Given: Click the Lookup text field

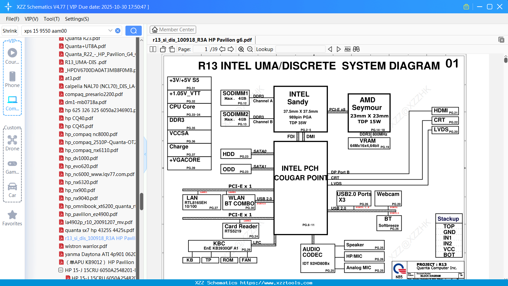Looking at the screenshot, I should 301,49.
